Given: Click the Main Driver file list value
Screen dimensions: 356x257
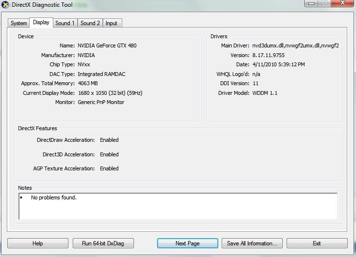Looking at the screenshot, I should click(295, 46).
